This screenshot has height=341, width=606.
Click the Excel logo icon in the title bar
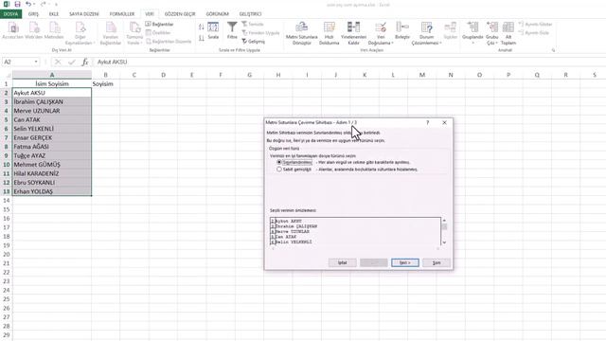(7, 4)
